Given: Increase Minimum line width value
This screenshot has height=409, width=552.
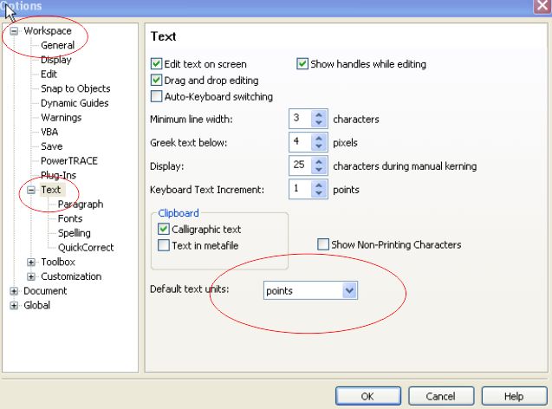Looking at the screenshot, I should click(319, 114).
